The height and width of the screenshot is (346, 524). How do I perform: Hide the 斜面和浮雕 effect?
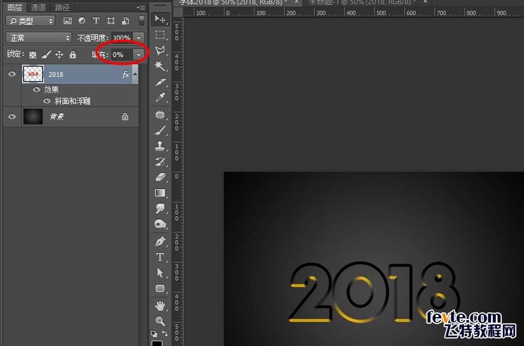click(47, 101)
